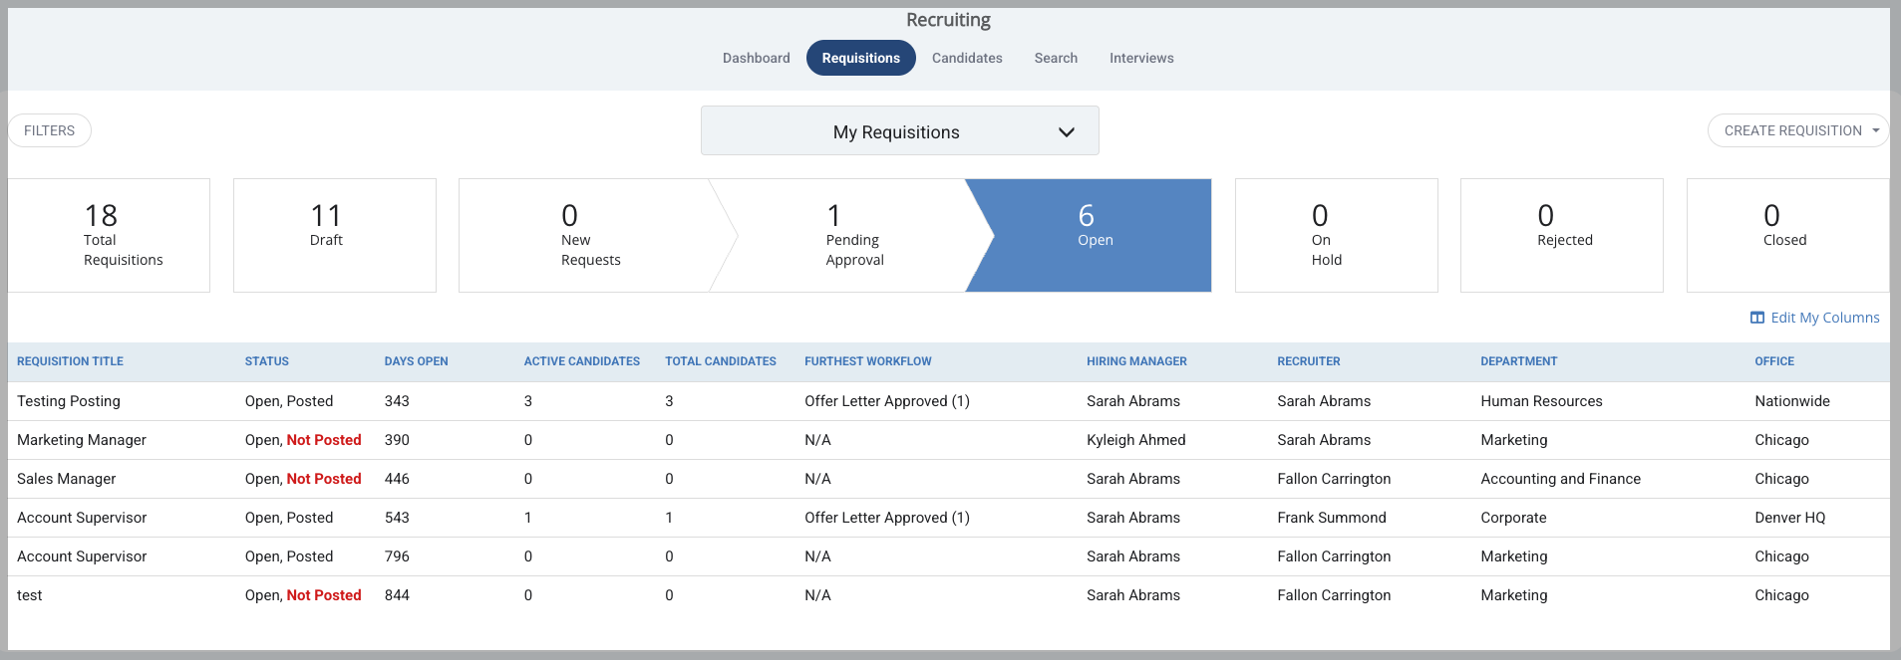Screen dimensions: 1901x660
Task: Open Account Supervisor with 543 days open
Action: click(82, 518)
